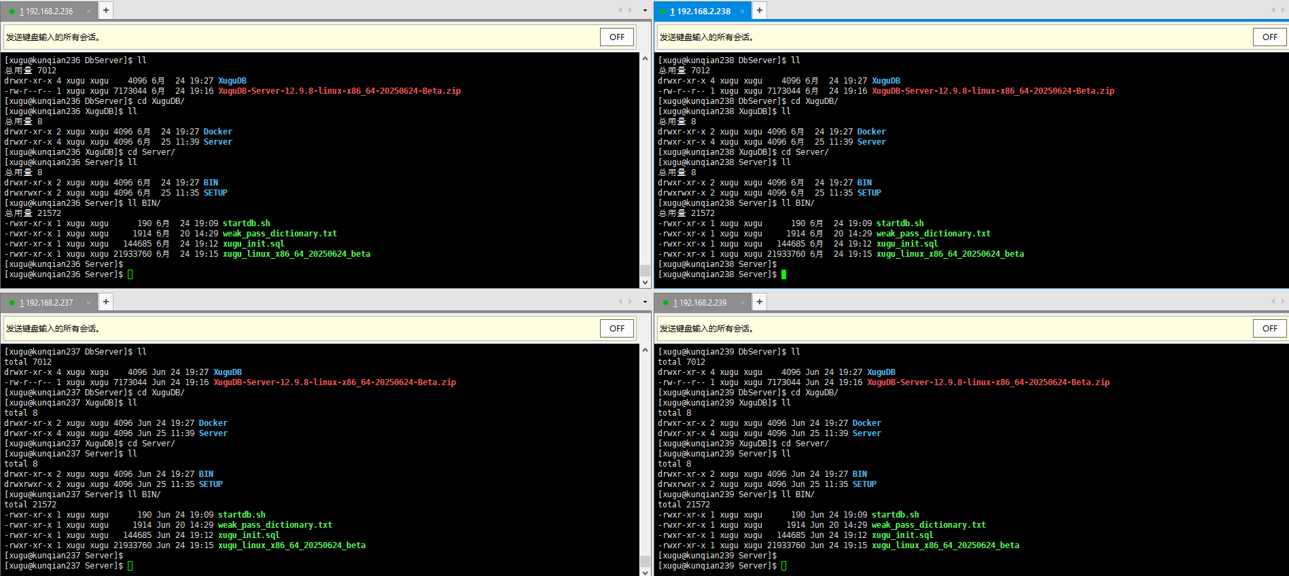Toggle OFF button in 192.168.2.236 pane

point(616,37)
